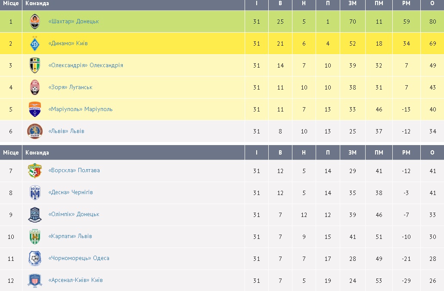Click the Olimpik Donetsk club crest
The image size is (444, 291).
35,214
